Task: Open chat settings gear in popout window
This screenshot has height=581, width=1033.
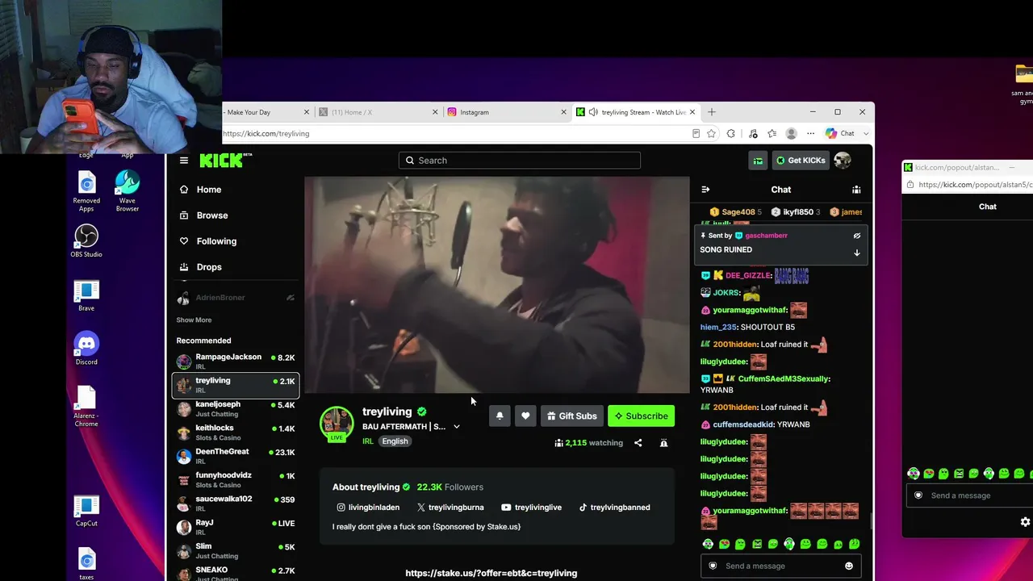Action: coord(1025,522)
